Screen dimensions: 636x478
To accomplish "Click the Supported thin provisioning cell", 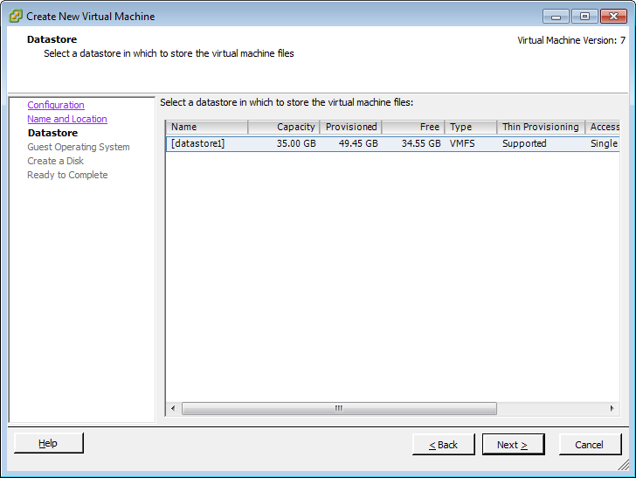I will tap(524, 143).
